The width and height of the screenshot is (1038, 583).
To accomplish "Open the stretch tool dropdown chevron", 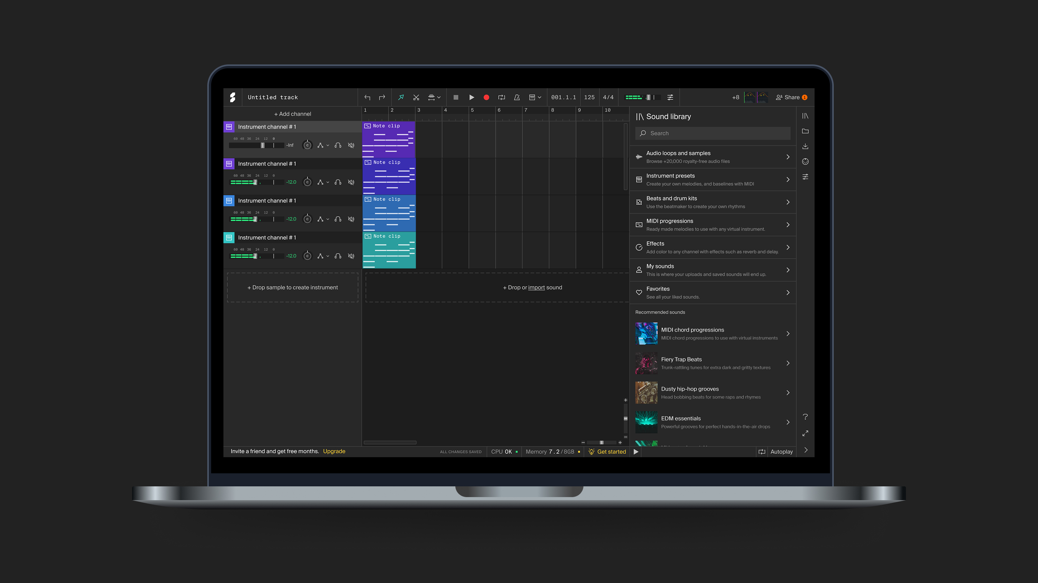I will (439, 97).
